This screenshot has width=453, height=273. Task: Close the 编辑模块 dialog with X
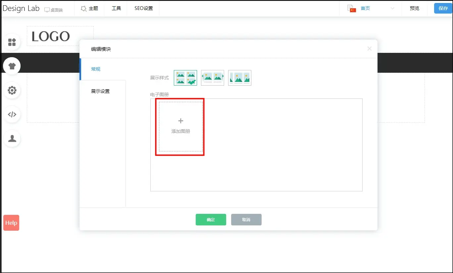(x=370, y=49)
